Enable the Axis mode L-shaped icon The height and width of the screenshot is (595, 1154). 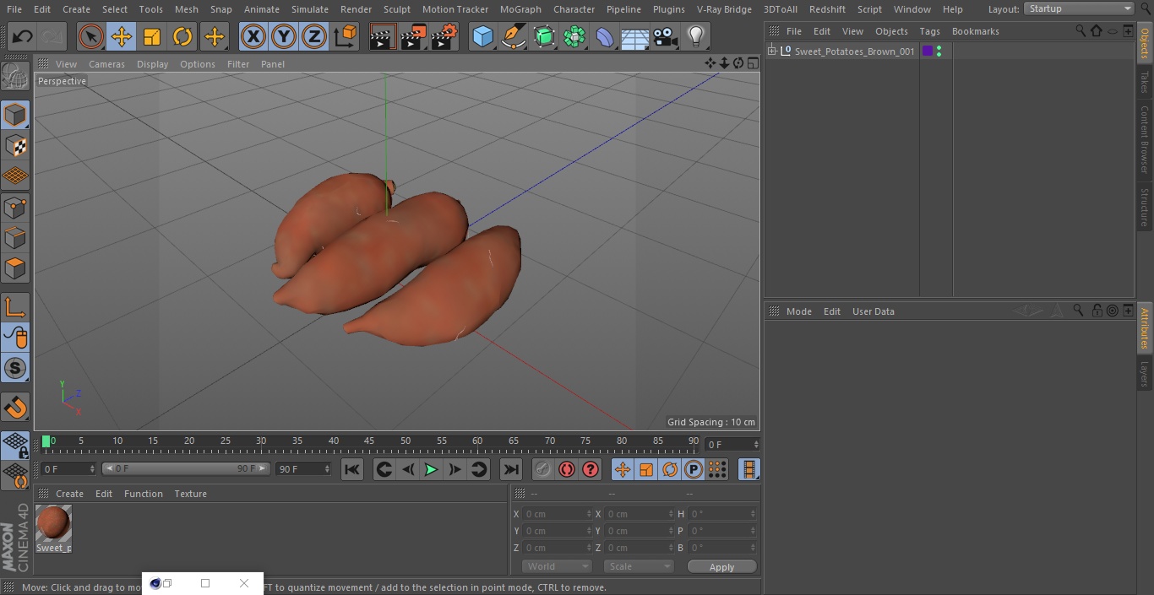[x=15, y=307]
